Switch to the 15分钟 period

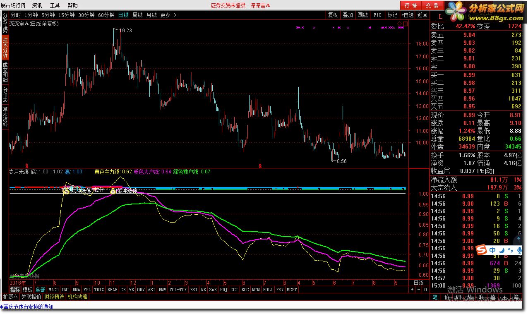tap(66, 15)
